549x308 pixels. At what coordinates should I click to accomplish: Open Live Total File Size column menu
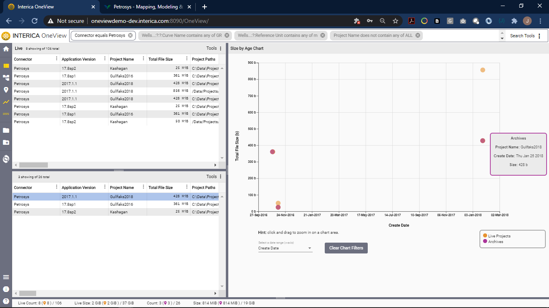[x=187, y=59]
